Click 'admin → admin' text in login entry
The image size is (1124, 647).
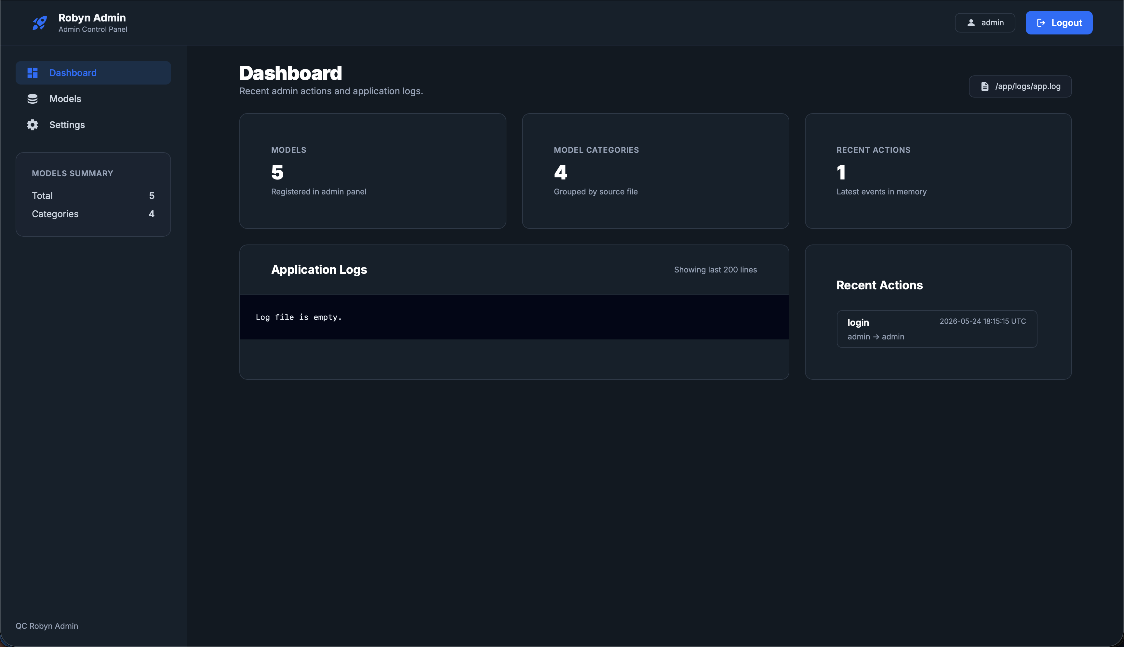(876, 337)
